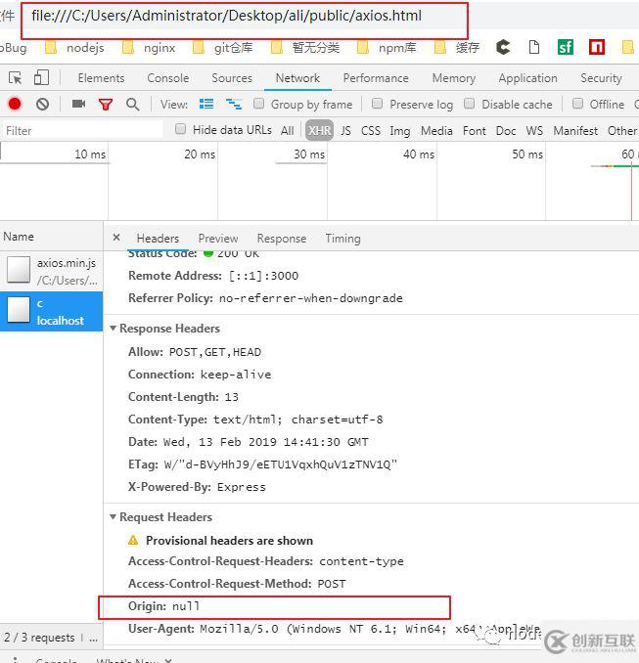Filter requests by CSS
The image size is (639, 663).
(x=371, y=131)
